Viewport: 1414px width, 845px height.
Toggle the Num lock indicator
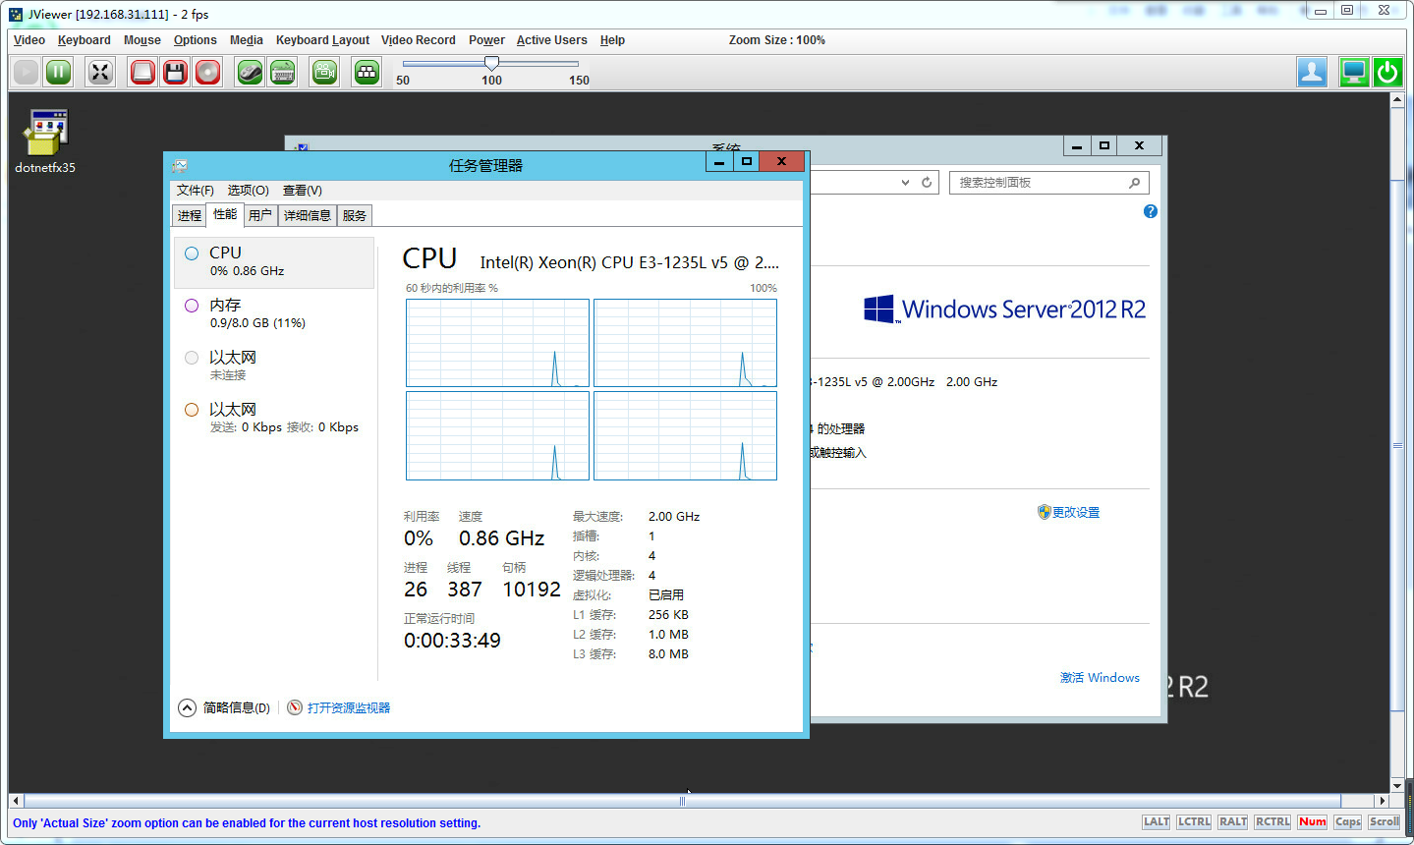1312,821
